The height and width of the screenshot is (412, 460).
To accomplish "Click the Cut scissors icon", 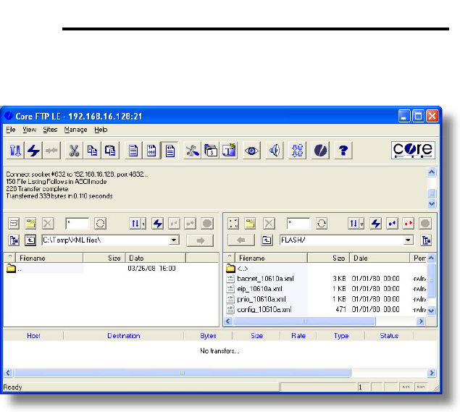I will pyautogui.click(x=74, y=151).
